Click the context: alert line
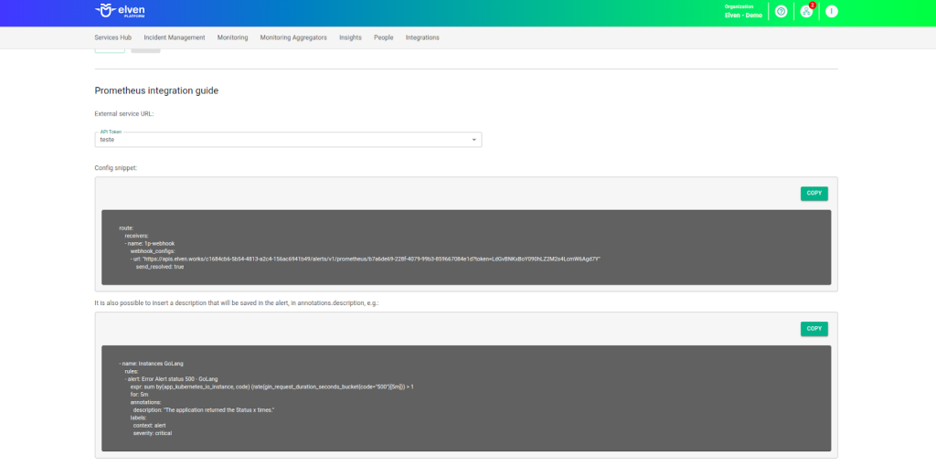This screenshot has height=466, width=936. (149, 426)
